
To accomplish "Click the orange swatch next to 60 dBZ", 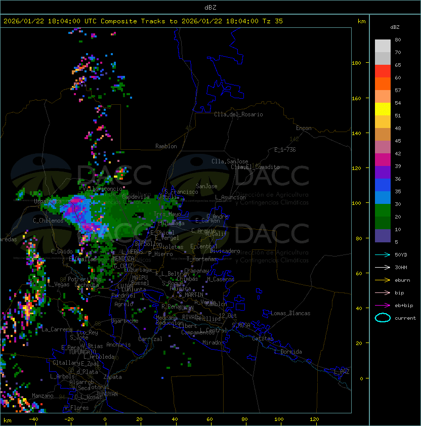I will click(x=383, y=83).
